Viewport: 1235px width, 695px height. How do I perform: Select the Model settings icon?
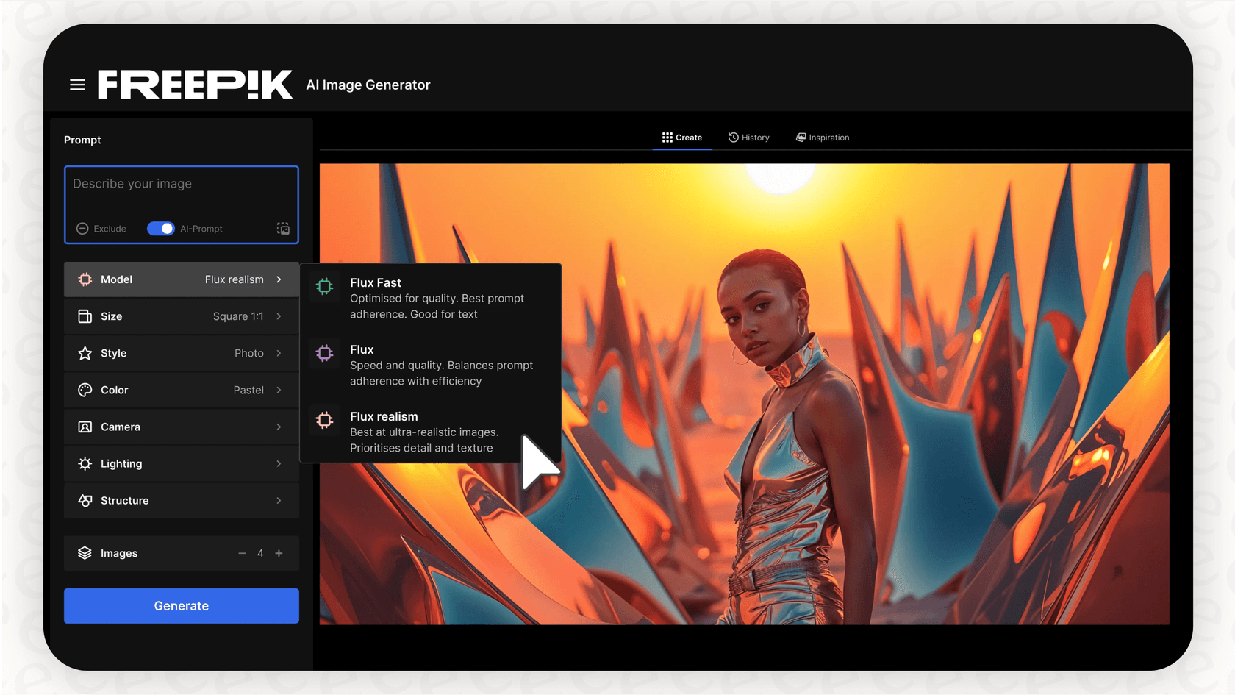click(x=85, y=279)
